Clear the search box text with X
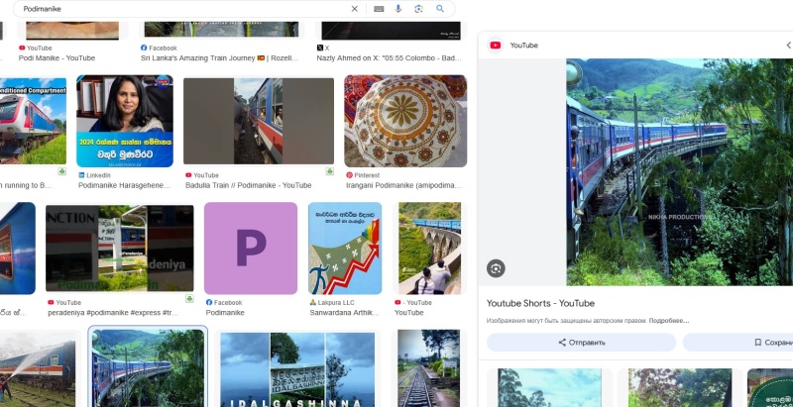The height and width of the screenshot is (407, 793). [355, 9]
